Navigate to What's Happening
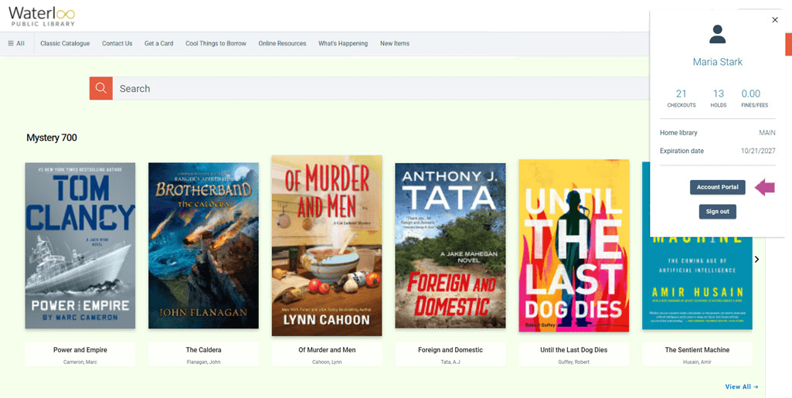Screen dimensions: 792x398 tap(343, 43)
